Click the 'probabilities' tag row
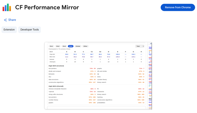The height and width of the screenshot is (113, 197). 121,102
